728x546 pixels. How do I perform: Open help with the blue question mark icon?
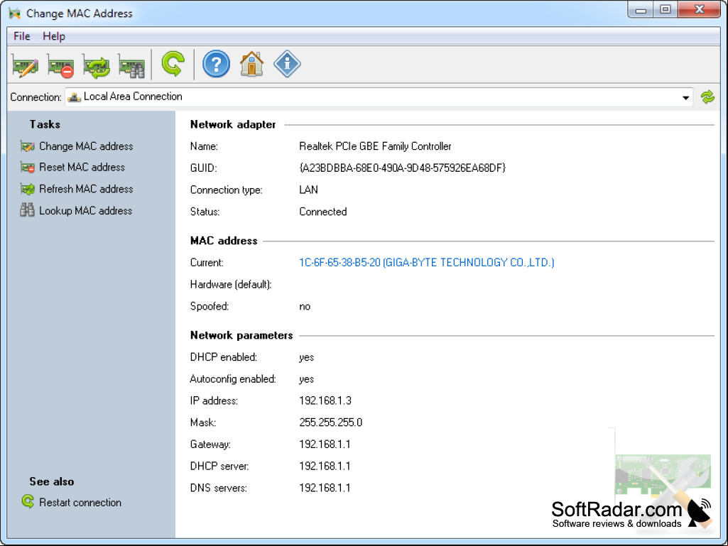tap(216, 64)
